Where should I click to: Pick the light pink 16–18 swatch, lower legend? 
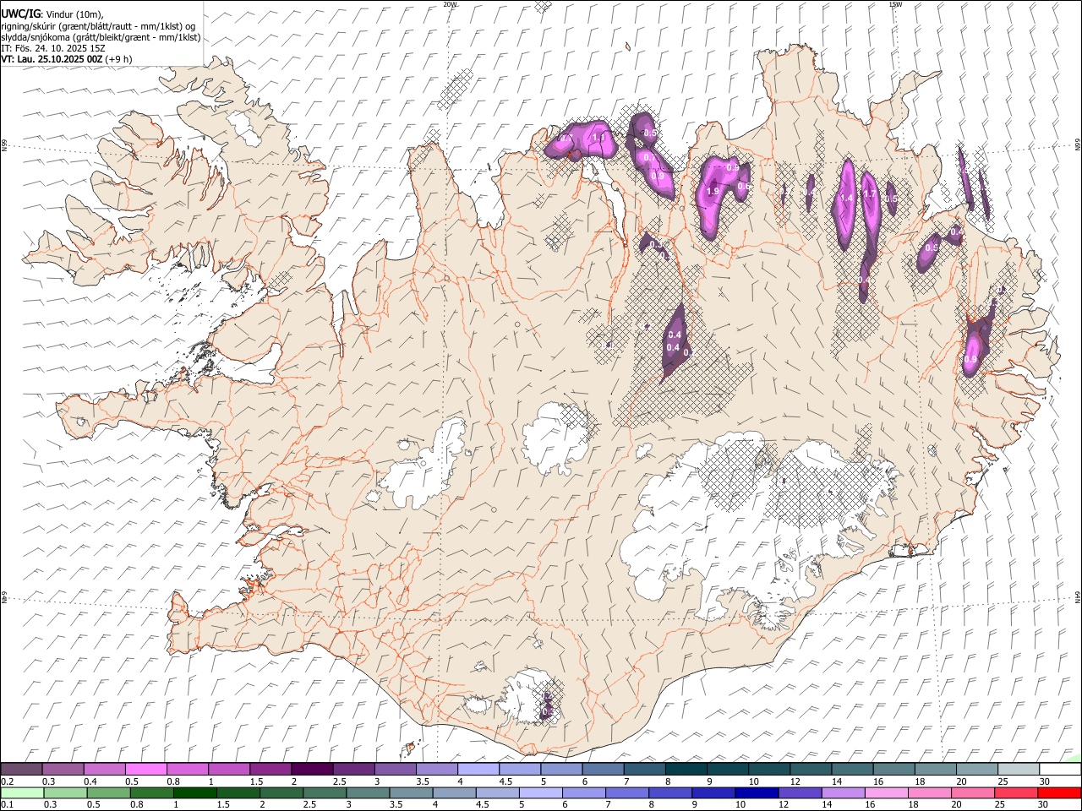(x=885, y=793)
